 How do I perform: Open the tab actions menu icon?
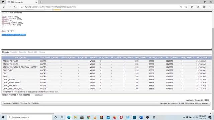3,2
